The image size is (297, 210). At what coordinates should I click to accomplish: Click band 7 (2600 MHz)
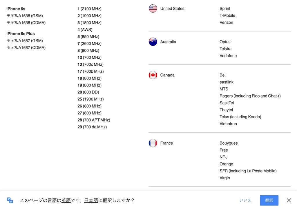tap(89, 43)
